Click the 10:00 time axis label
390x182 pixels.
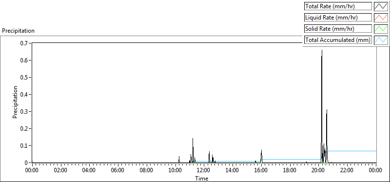(x=175, y=170)
